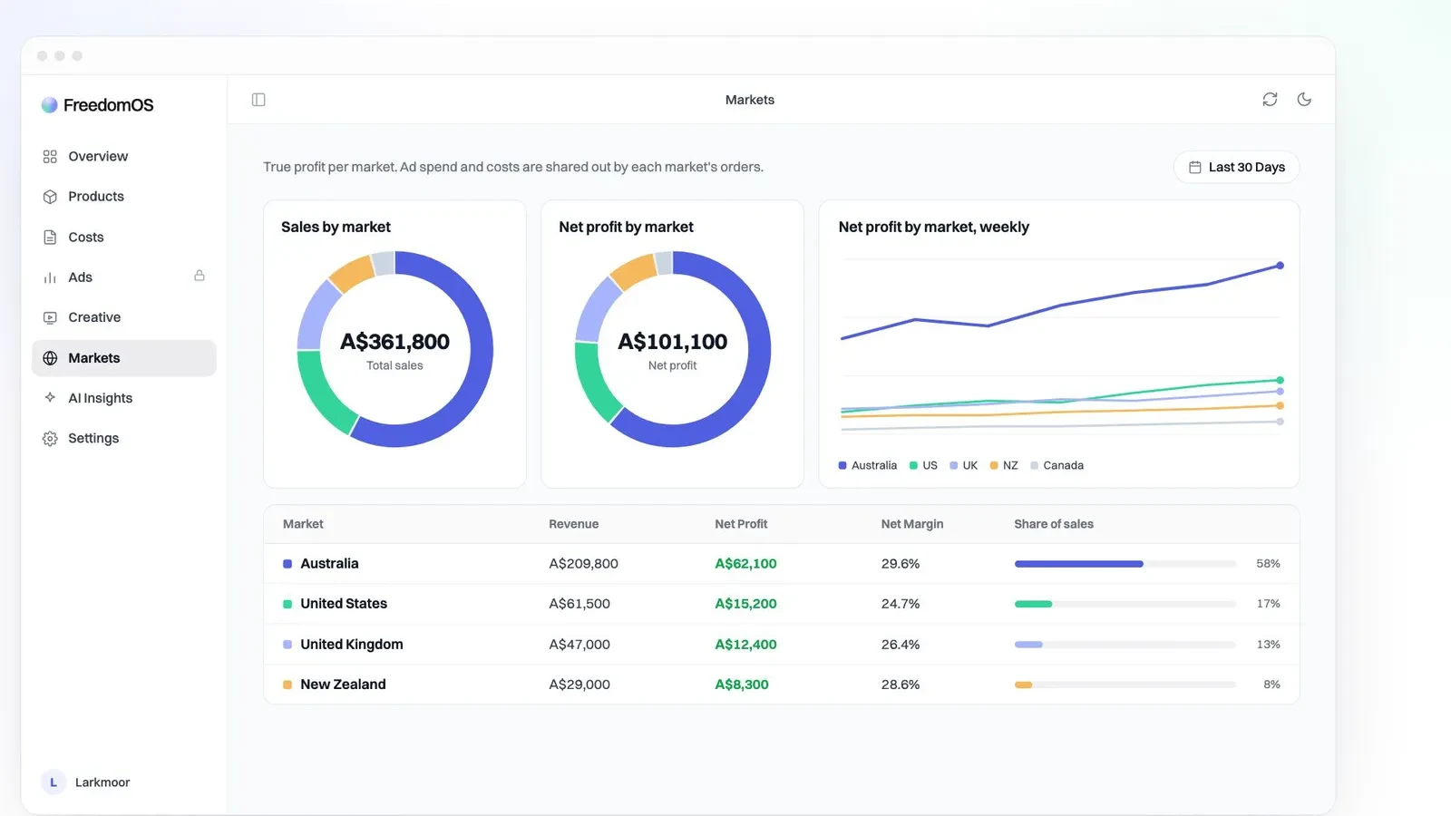Open the Costs section
Screen dimensions: 1451x816
coord(124,237)
